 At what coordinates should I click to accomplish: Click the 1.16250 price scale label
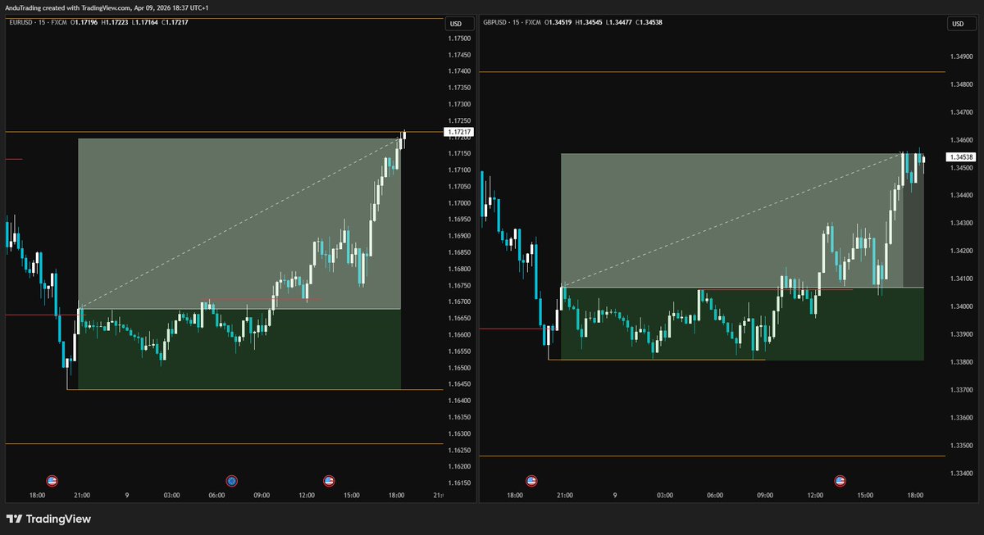pos(460,450)
